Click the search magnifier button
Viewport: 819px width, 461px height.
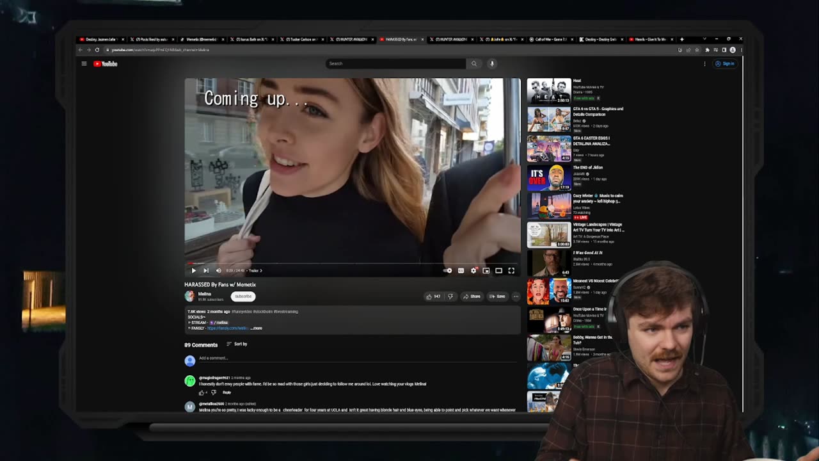tap(474, 63)
